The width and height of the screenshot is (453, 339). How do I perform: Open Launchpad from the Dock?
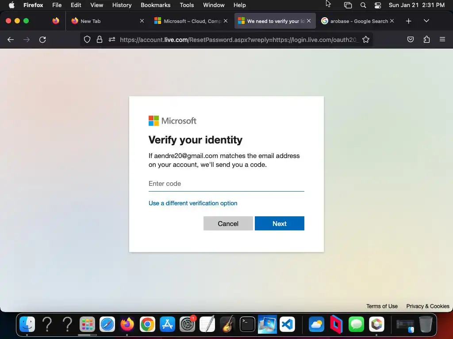(87, 324)
